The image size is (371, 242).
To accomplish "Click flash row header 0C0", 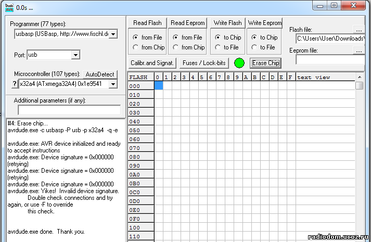I will coord(141,192).
